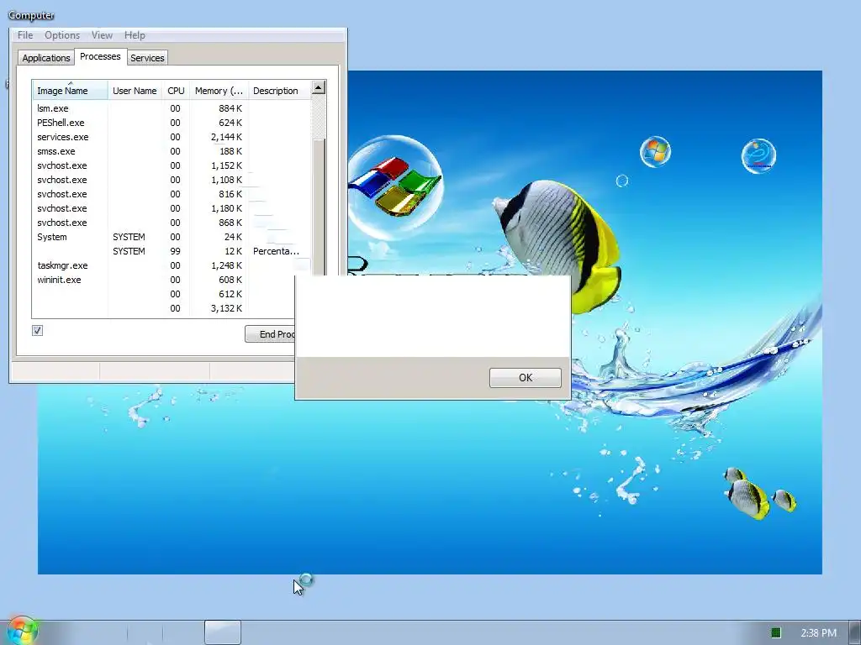Click the 1,108 K memory value

click(226, 180)
